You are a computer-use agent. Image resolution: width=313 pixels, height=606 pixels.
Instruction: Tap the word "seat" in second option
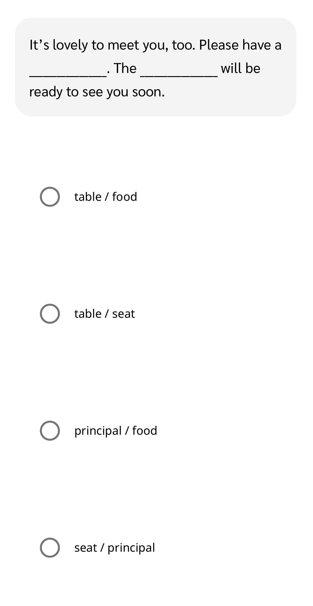tap(123, 314)
